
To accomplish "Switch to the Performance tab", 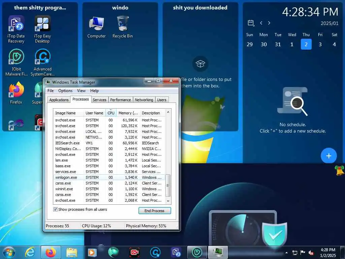I will [x=120, y=100].
